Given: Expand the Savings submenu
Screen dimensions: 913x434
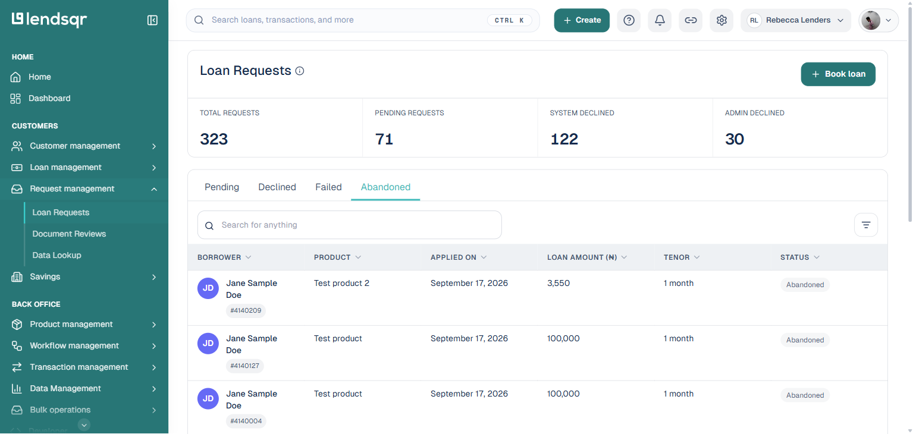Looking at the screenshot, I should (x=154, y=277).
